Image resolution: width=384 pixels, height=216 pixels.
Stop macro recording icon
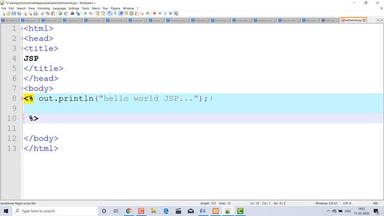pyautogui.click(x=160, y=13)
